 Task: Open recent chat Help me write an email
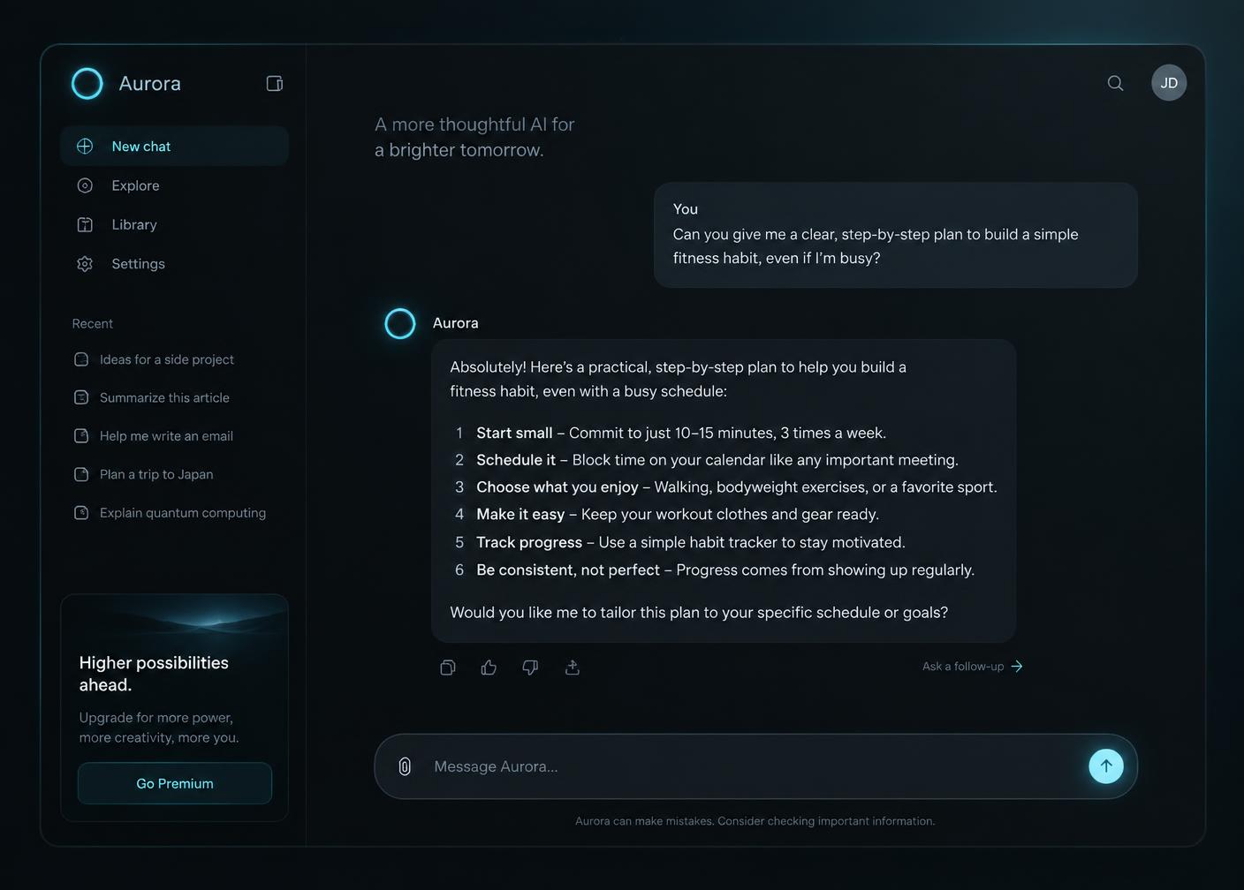[x=166, y=436]
